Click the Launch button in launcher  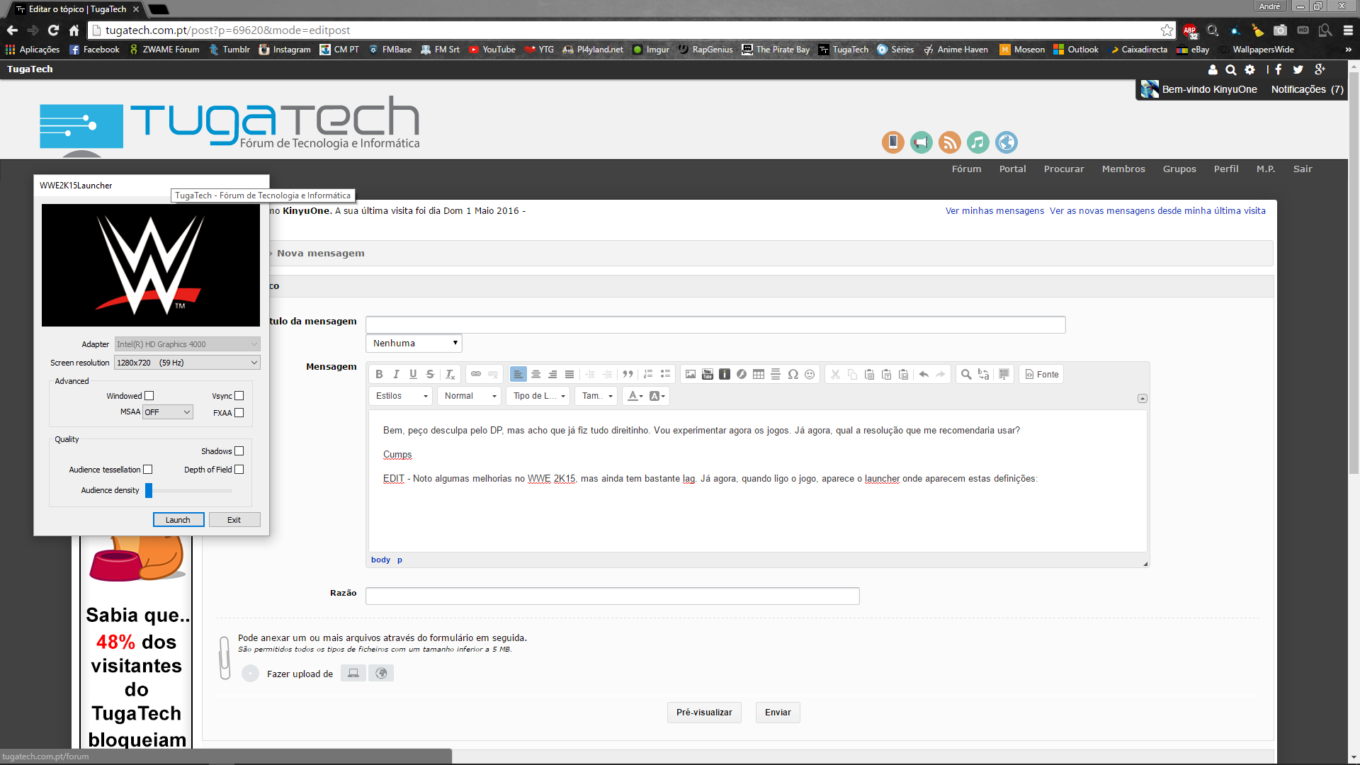178,520
